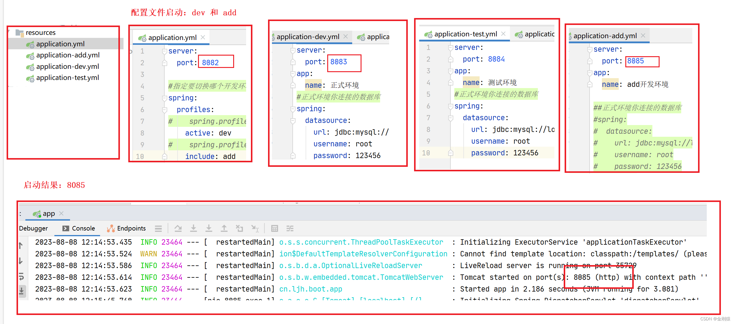Collapse the datasource block in application-test.yml
735x324 pixels.
tap(450, 118)
